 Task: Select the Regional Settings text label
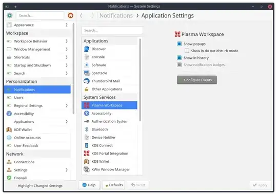pyautogui.click(x=28, y=105)
